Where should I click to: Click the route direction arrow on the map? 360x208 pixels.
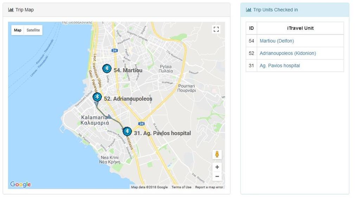tap(109, 116)
